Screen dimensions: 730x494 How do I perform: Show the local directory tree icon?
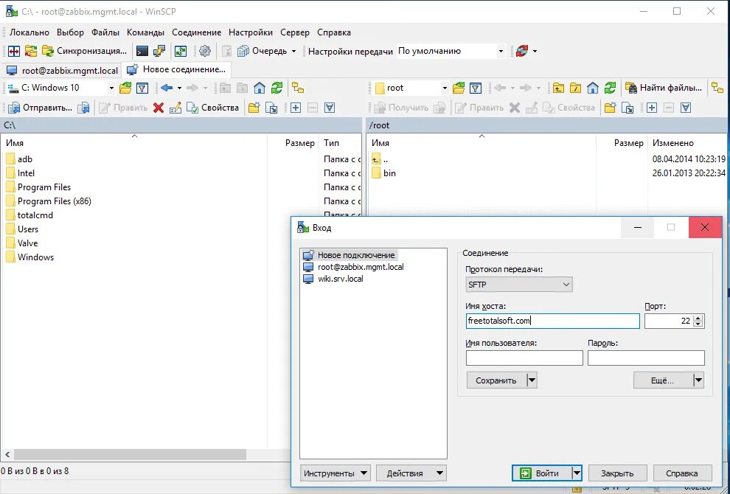[298, 88]
